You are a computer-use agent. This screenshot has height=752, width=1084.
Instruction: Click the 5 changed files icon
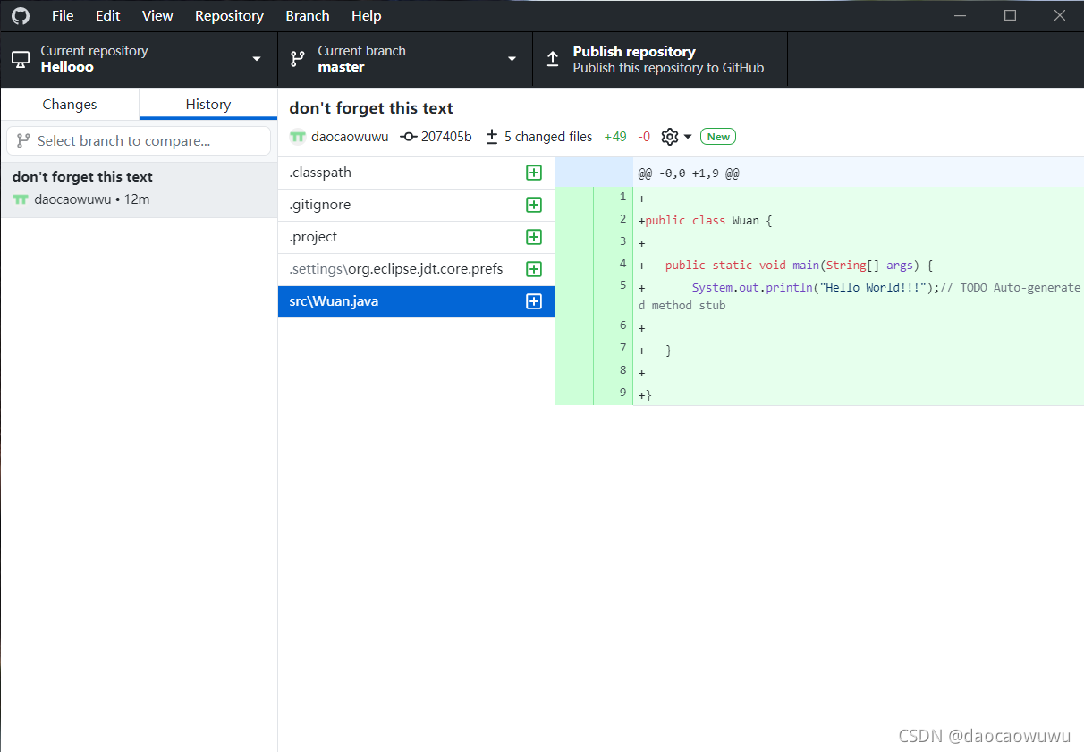click(491, 136)
